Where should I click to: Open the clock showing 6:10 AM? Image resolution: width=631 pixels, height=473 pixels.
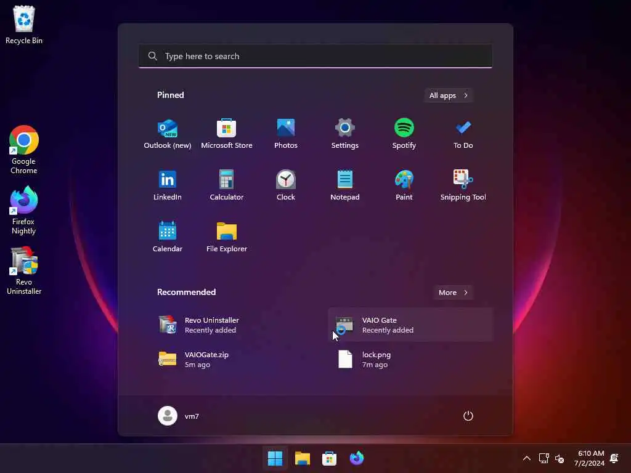click(x=589, y=458)
